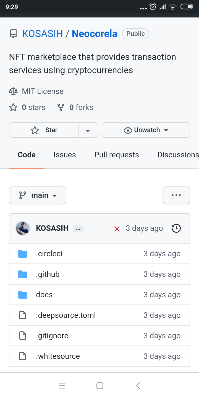Tap the battery status bar icon
The height and width of the screenshot is (399, 199).
point(187,7)
